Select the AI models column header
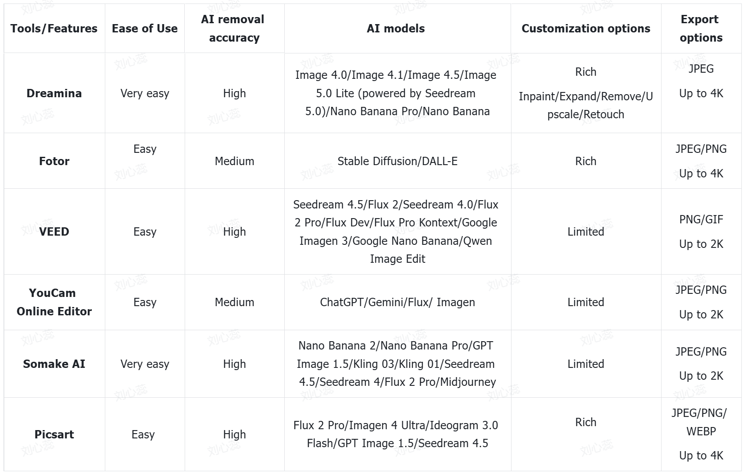This screenshot has width=744, height=473. coord(397,28)
